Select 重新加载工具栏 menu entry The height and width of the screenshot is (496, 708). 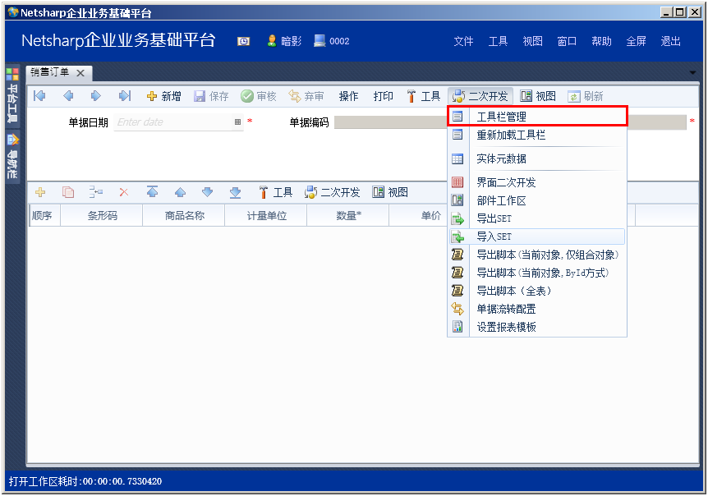coord(537,135)
